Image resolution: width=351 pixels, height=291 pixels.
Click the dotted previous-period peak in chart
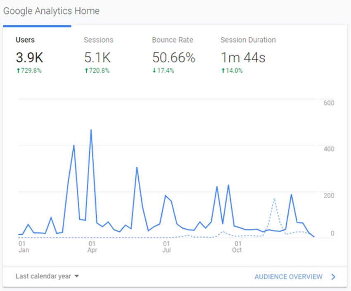click(x=274, y=199)
